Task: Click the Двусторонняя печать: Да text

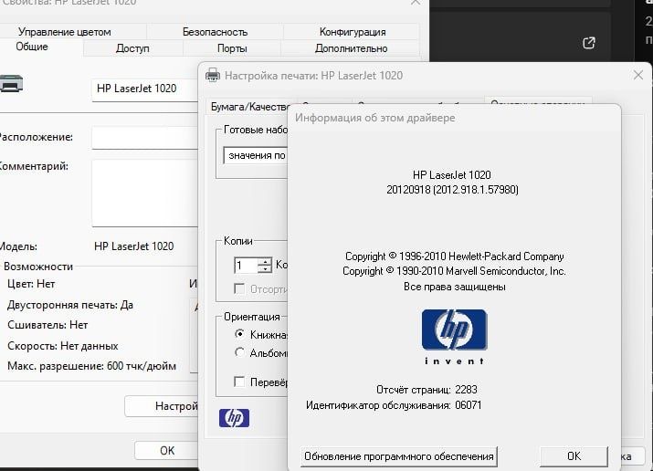Action: point(70,305)
